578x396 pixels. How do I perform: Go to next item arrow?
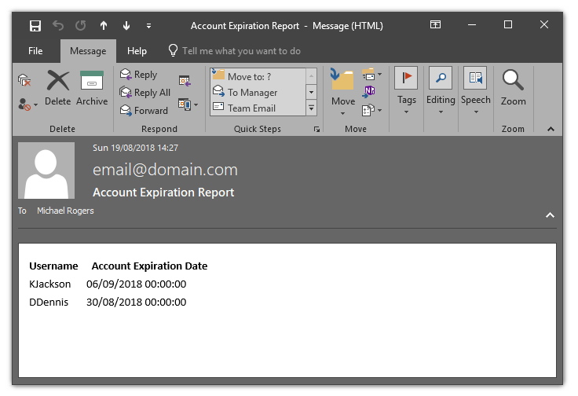click(126, 26)
